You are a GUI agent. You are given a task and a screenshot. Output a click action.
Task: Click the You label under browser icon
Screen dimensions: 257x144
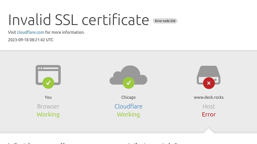[x=48, y=97]
